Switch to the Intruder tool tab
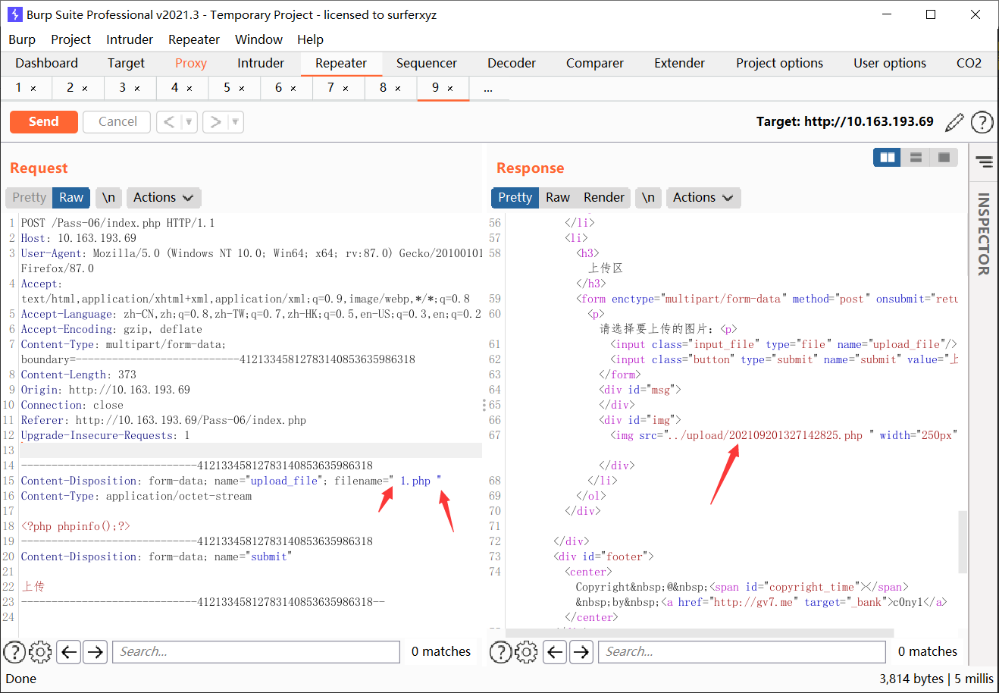Screen dimensions: 999x693 pos(261,63)
